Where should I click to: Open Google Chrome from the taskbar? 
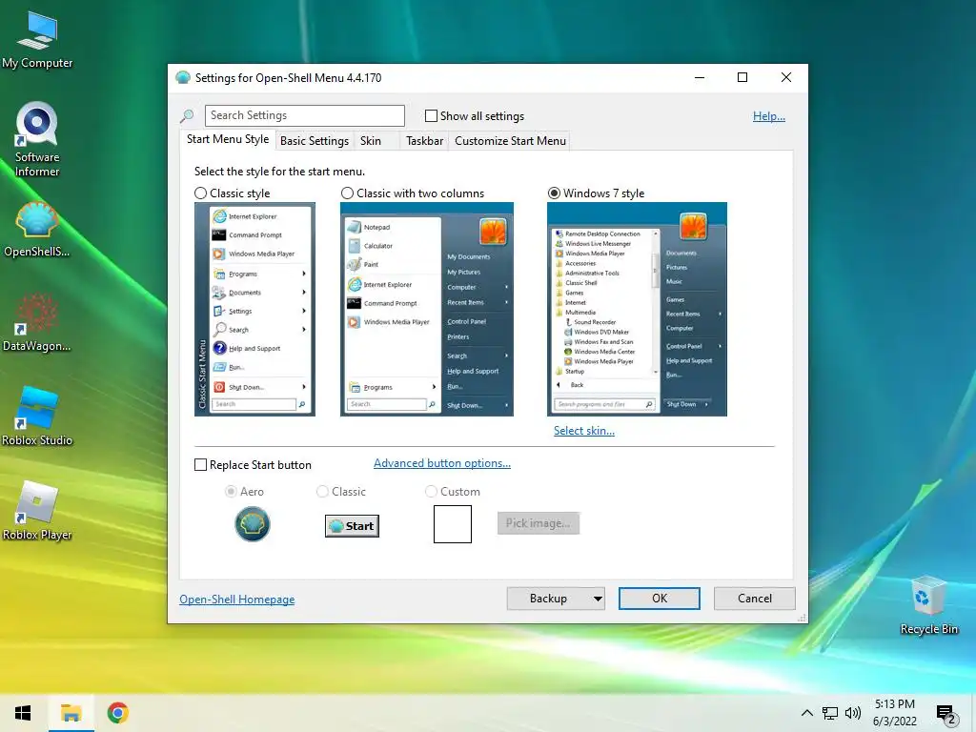pyautogui.click(x=117, y=713)
